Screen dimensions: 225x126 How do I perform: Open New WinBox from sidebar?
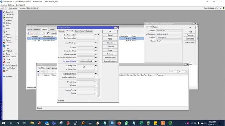tap(10, 68)
